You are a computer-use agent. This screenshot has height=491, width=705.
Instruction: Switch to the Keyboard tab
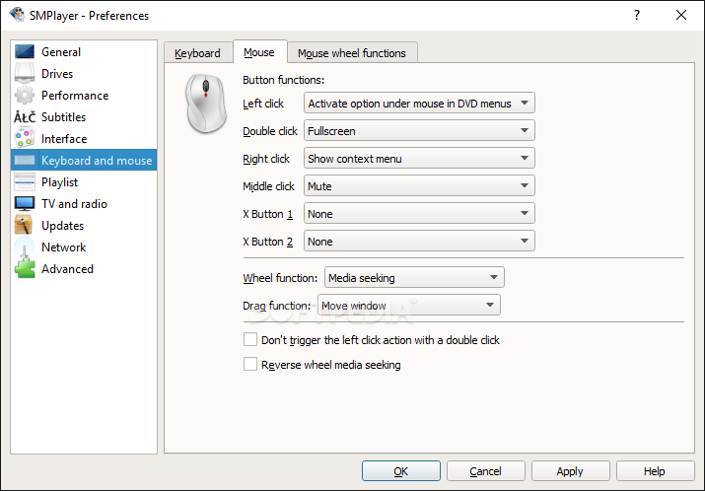(x=198, y=53)
